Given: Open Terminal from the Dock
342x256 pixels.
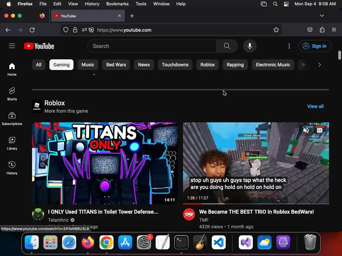Looking at the screenshot, I should point(181,242).
